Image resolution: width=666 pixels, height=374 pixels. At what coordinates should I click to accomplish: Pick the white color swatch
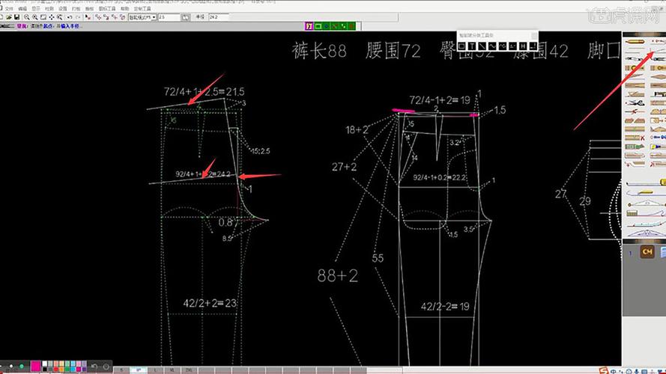[45, 364]
